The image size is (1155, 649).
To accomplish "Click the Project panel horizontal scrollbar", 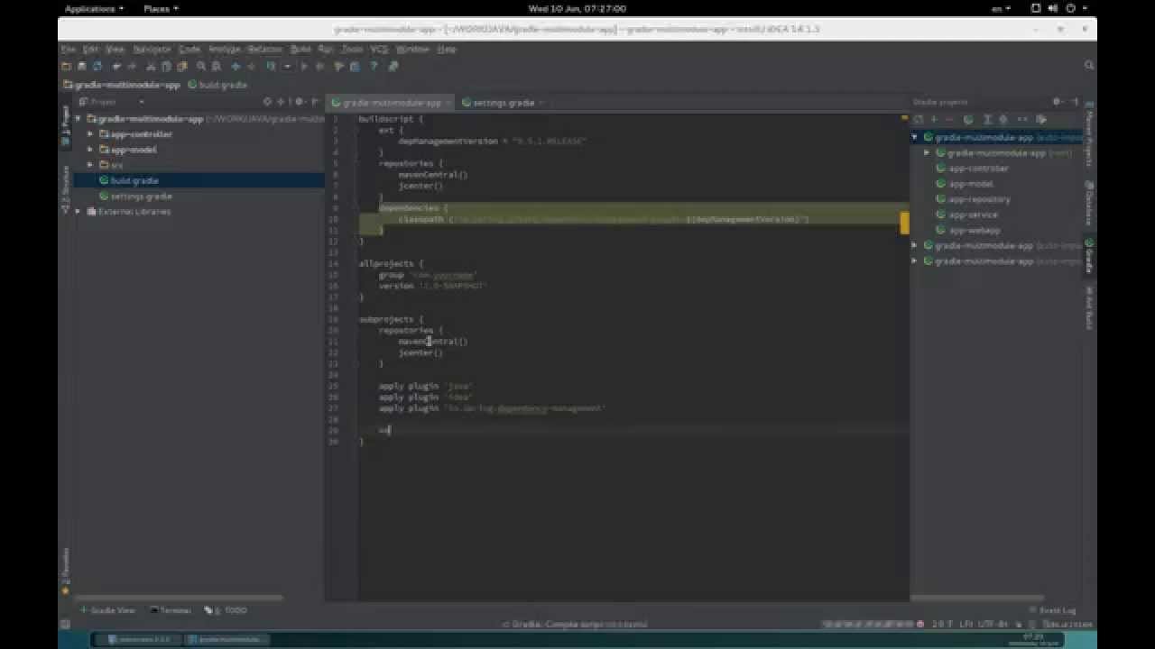I will 179,598.
